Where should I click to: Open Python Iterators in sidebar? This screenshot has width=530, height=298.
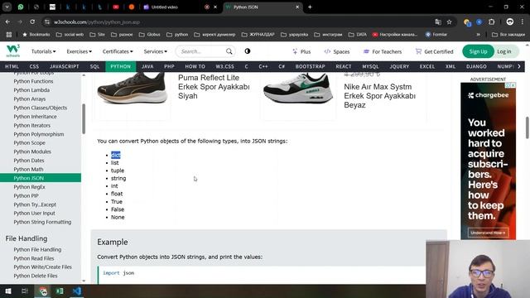tap(31, 125)
